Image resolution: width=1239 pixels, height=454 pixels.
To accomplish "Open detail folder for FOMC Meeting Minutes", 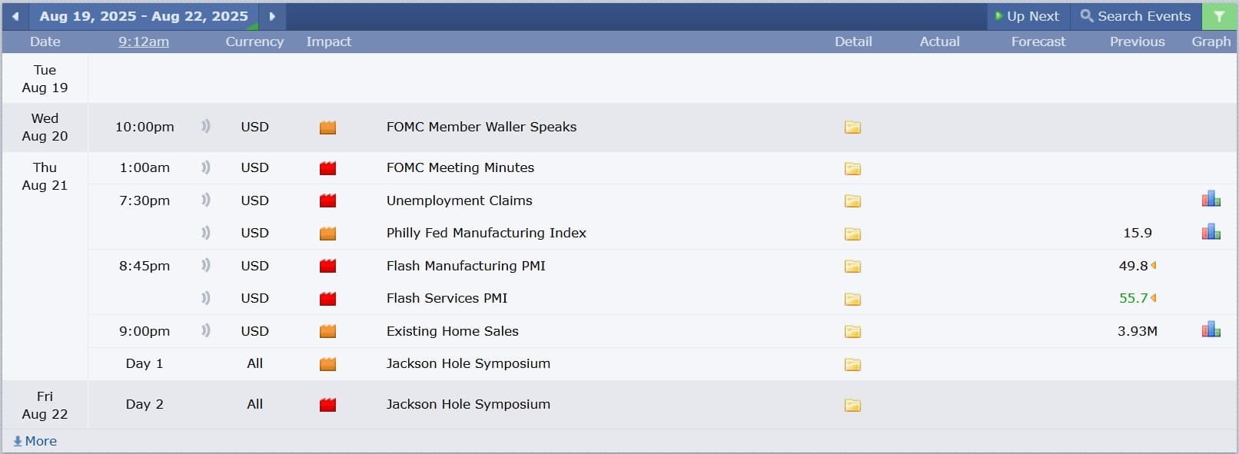I will coord(852,168).
